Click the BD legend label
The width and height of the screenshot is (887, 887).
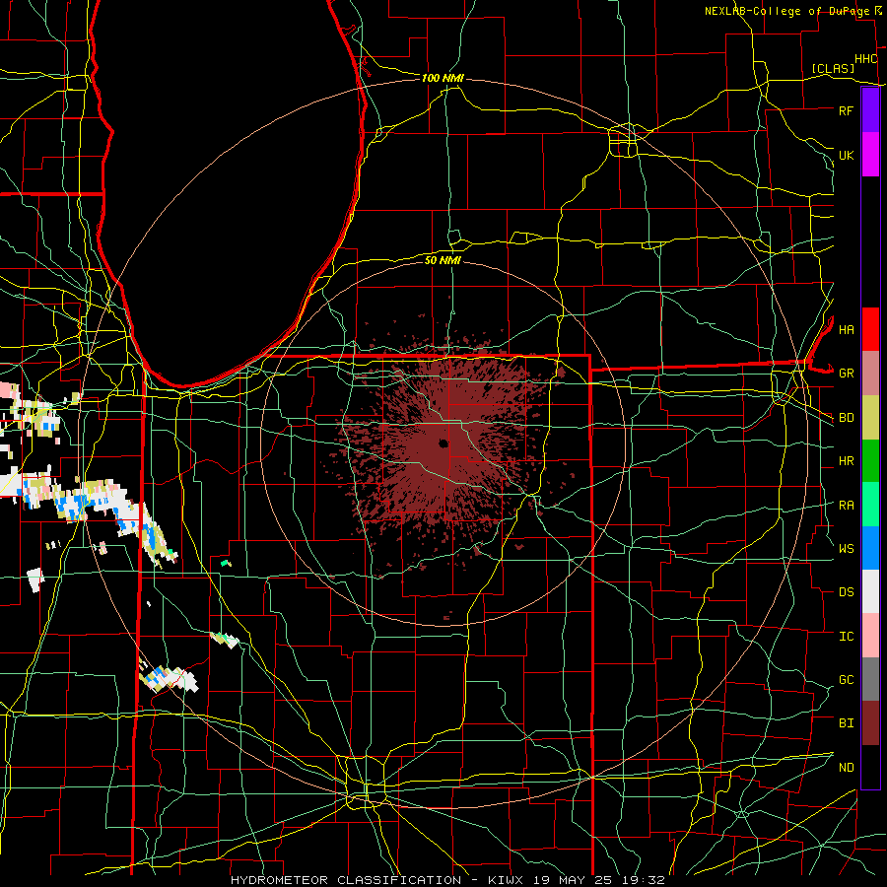[x=846, y=418]
